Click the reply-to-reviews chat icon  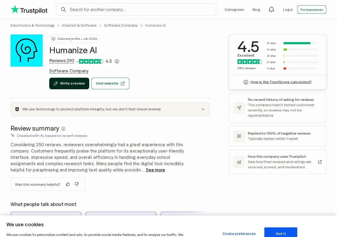239,136
